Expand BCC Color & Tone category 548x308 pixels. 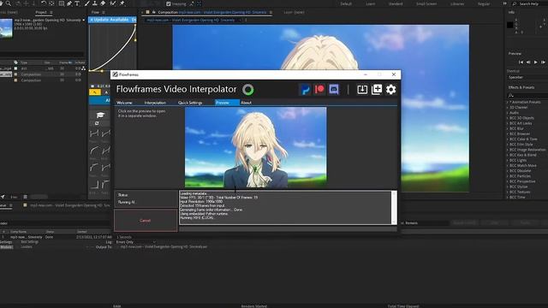click(x=508, y=139)
